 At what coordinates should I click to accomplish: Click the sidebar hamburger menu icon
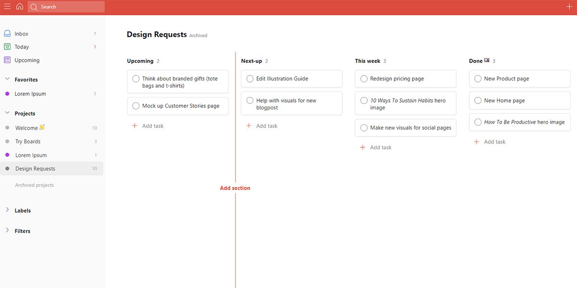tap(7, 6)
